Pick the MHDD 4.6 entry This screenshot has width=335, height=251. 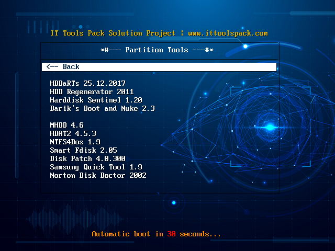66,125
